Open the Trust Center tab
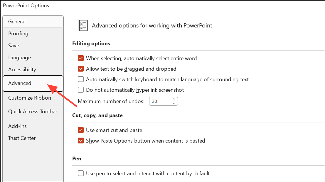Screen dimensions: 325x182 pos(22,138)
